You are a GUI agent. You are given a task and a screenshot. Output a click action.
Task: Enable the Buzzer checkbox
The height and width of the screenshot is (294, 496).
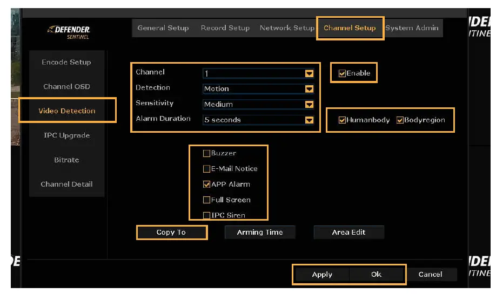(206, 154)
